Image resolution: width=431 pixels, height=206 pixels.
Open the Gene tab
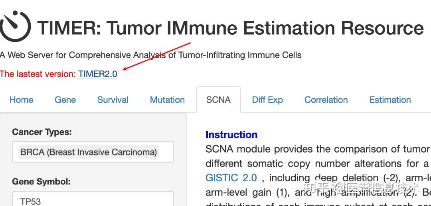click(x=65, y=100)
